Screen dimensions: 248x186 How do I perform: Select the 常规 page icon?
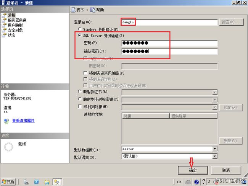pyautogui.click(x=4, y=15)
